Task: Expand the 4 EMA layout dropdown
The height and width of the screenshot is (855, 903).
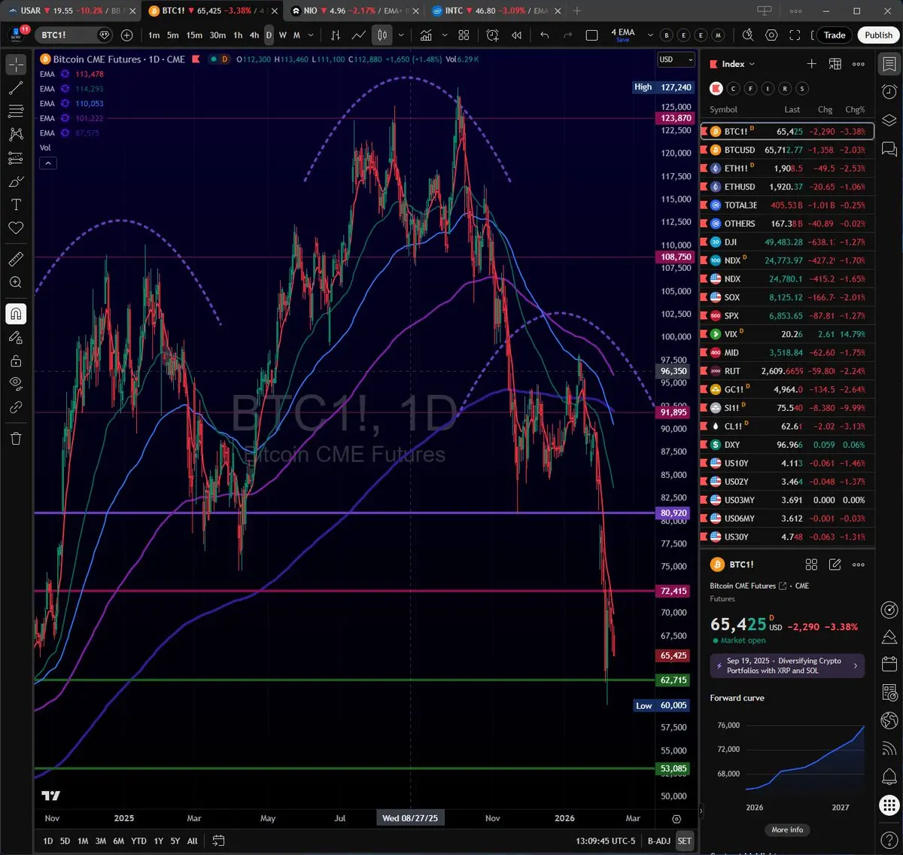Action: point(651,35)
